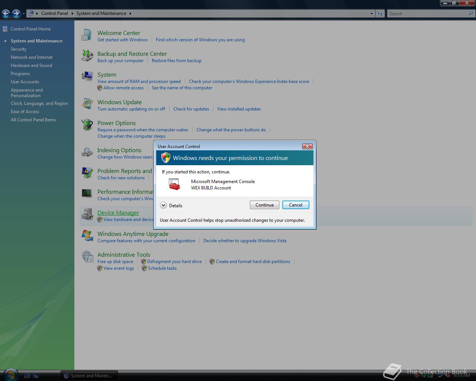
Task: Click Decide whether to upgrade Windows Vista
Action: (x=245, y=241)
